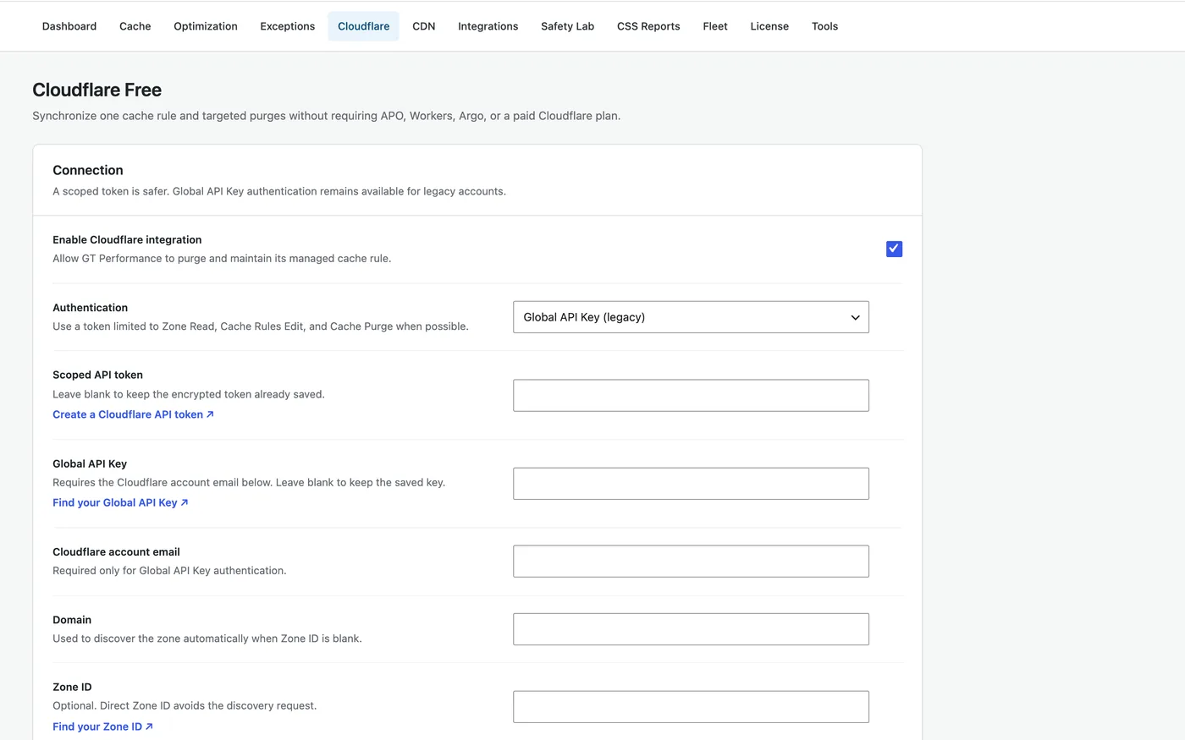Open the Tools tab

click(825, 26)
